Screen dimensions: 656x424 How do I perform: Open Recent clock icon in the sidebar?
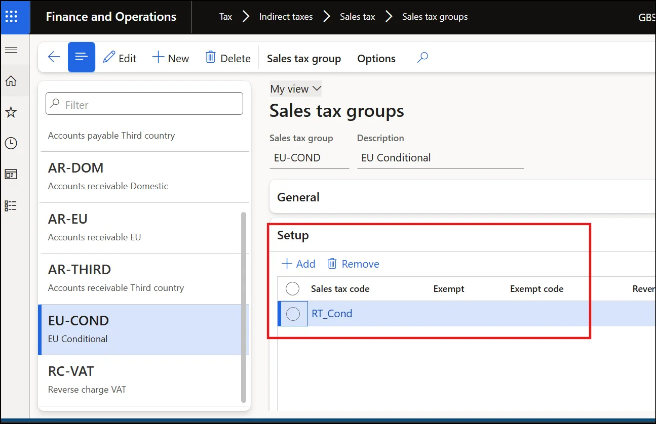[11, 143]
